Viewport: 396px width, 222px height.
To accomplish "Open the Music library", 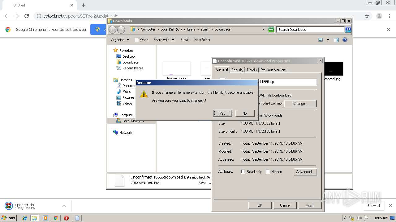I will [127, 92].
